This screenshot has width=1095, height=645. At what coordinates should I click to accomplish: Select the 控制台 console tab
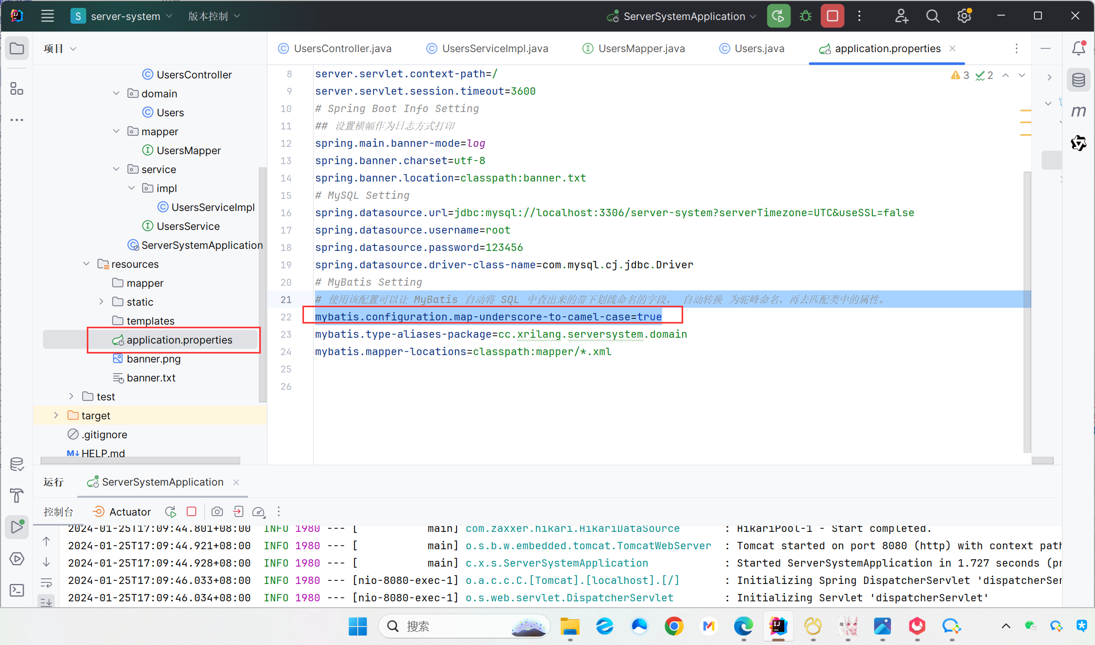tap(58, 511)
